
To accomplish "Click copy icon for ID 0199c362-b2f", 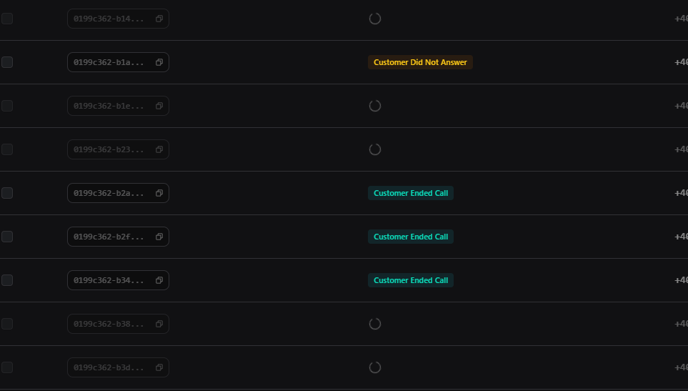I will coord(159,237).
